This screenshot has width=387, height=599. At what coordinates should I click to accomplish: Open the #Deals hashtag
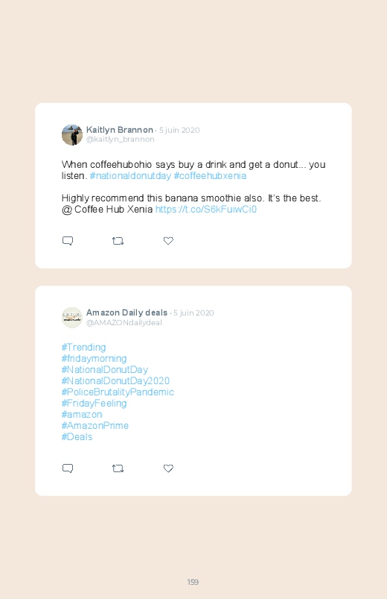[77, 436]
